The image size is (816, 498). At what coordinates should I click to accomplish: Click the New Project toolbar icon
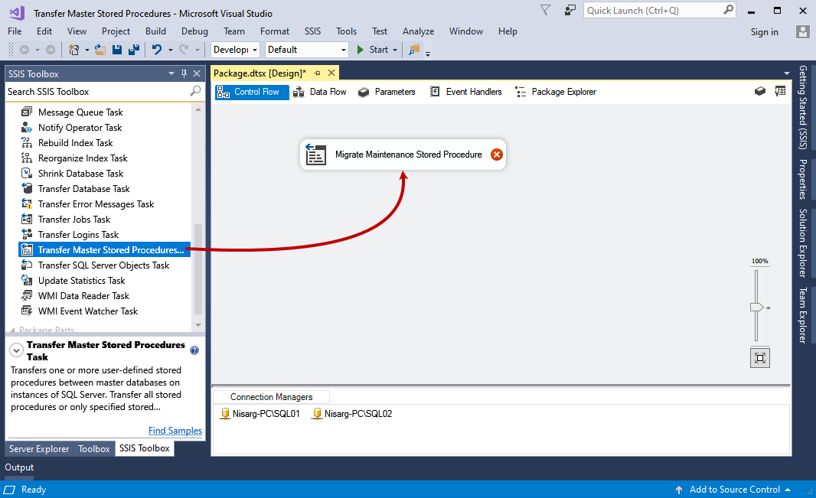click(x=74, y=50)
